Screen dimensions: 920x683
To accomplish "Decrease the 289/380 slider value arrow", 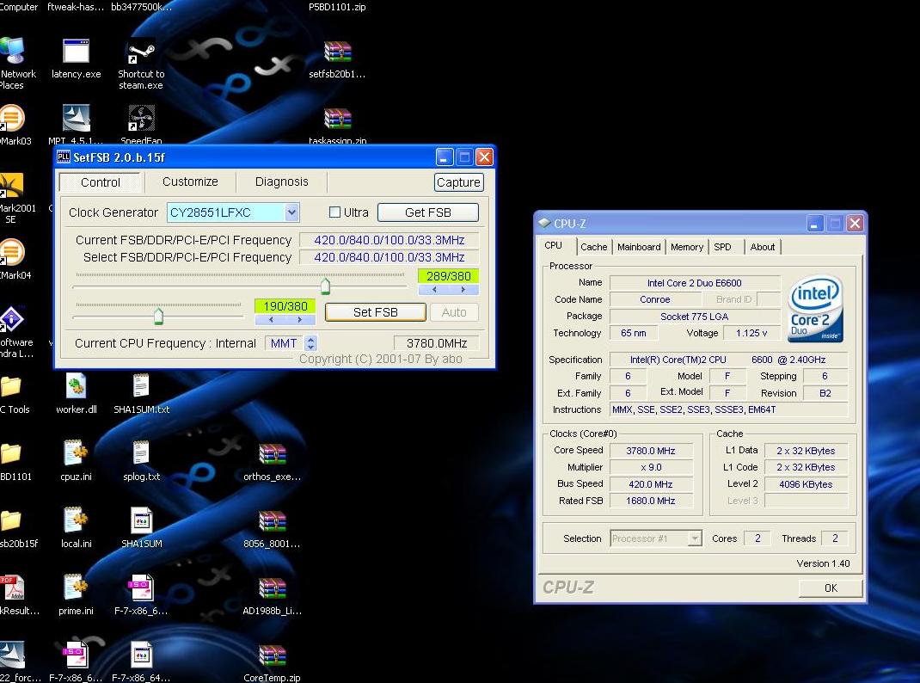I will pos(434,289).
